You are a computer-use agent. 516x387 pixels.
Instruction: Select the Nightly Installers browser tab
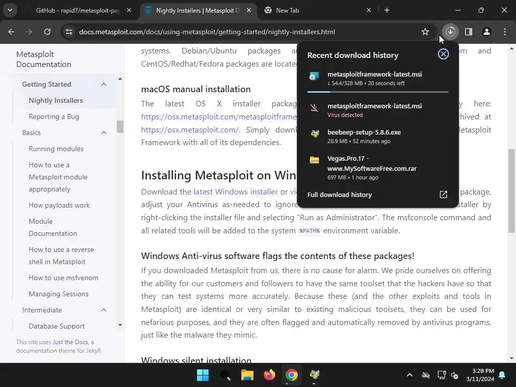[x=199, y=10]
